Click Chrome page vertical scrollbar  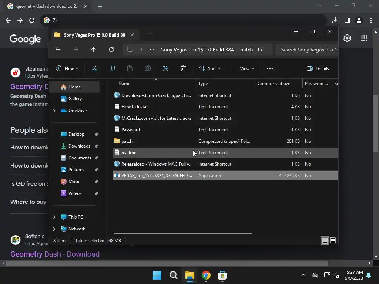coord(375,123)
